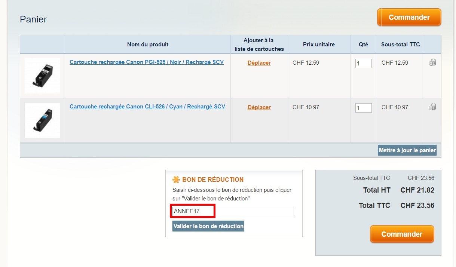
Task: Click the coupon code field containing ANNEE17
Action: pos(233,211)
